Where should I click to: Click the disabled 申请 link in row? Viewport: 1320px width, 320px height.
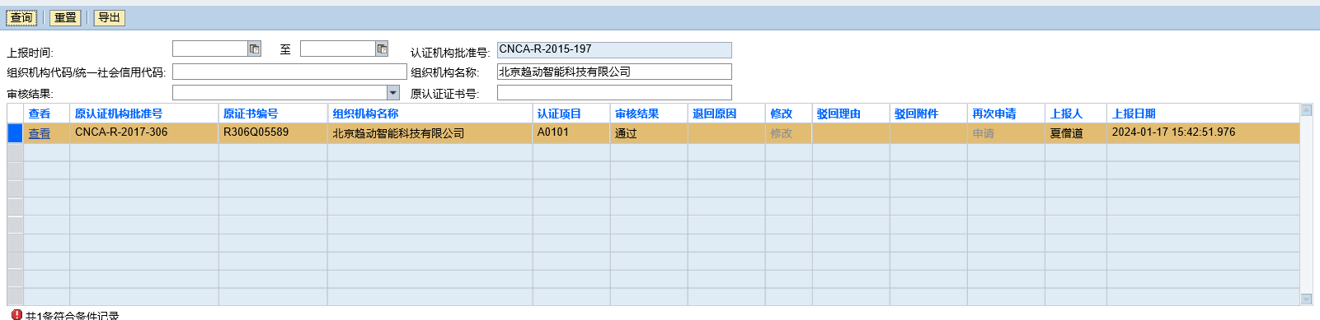click(x=984, y=133)
